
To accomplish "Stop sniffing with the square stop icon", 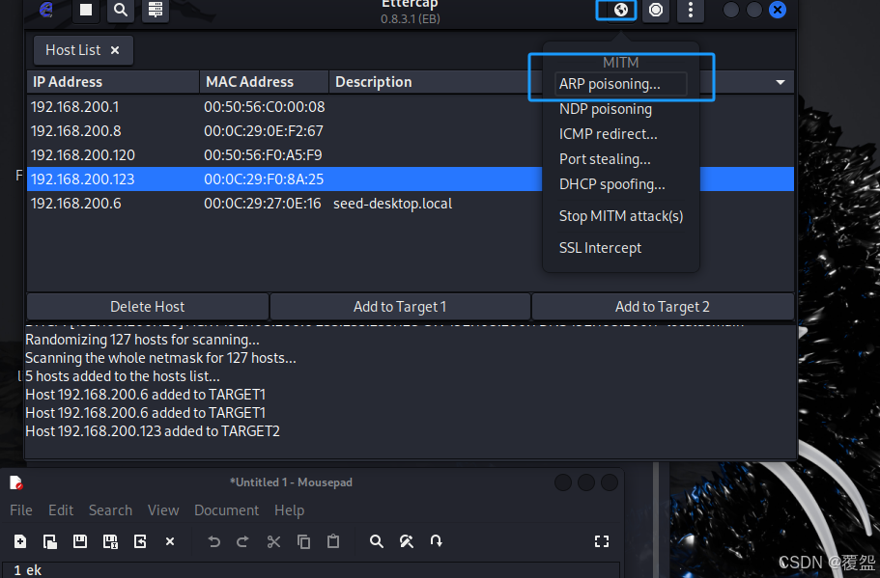I will pyautogui.click(x=86, y=10).
